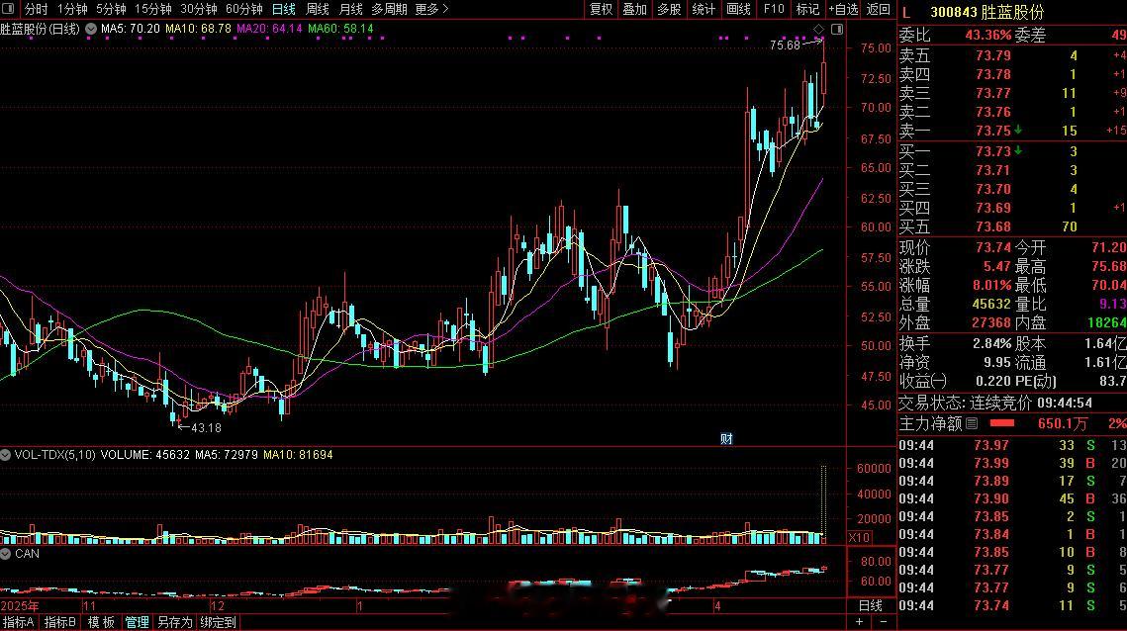Click the 300843 胜蓝股份 stock title
Screen dimensions: 1127x631
[986, 12]
